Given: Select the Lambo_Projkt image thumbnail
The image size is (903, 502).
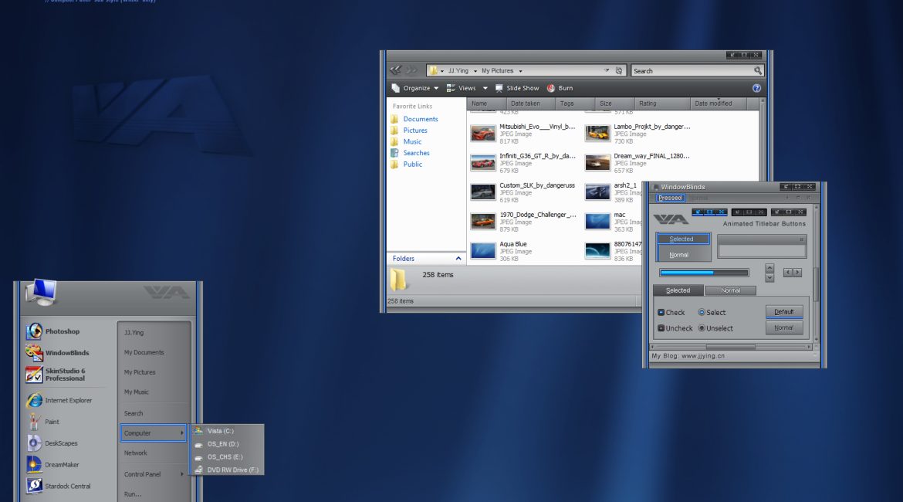Looking at the screenshot, I should (x=597, y=134).
